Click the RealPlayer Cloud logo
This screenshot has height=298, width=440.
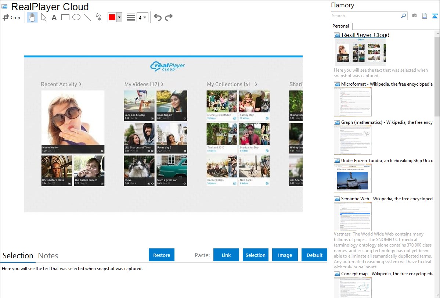pyautogui.click(x=168, y=66)
